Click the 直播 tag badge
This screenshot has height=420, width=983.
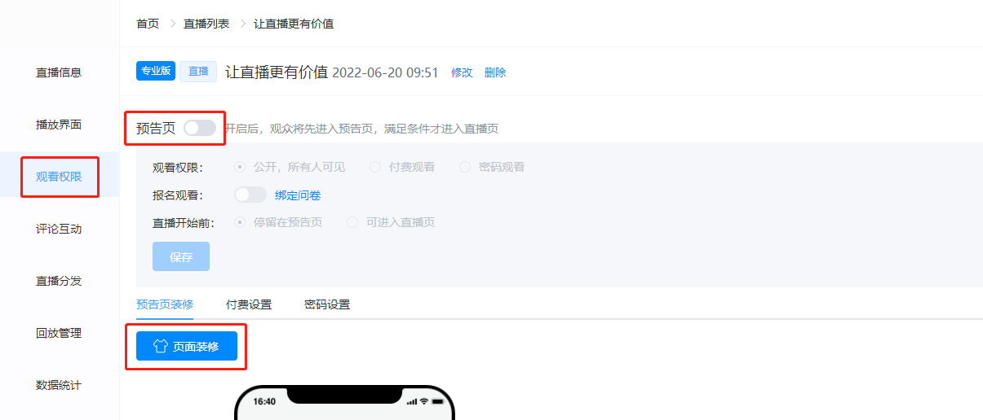pos(198,71)
